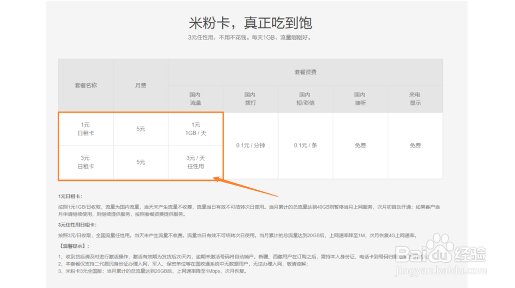
Task: Click the 0.1元/分钟 call rate cell
Action: (x=250, y=146)
